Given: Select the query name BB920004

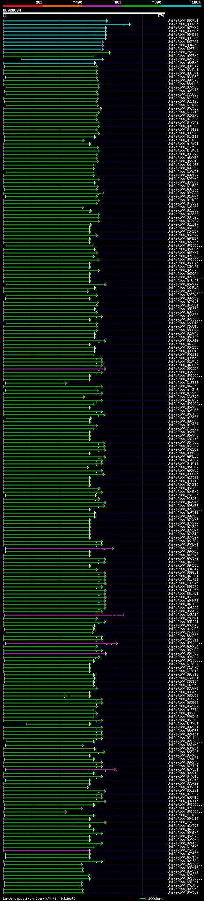Looking at the screenshot, I should point(12,10).
